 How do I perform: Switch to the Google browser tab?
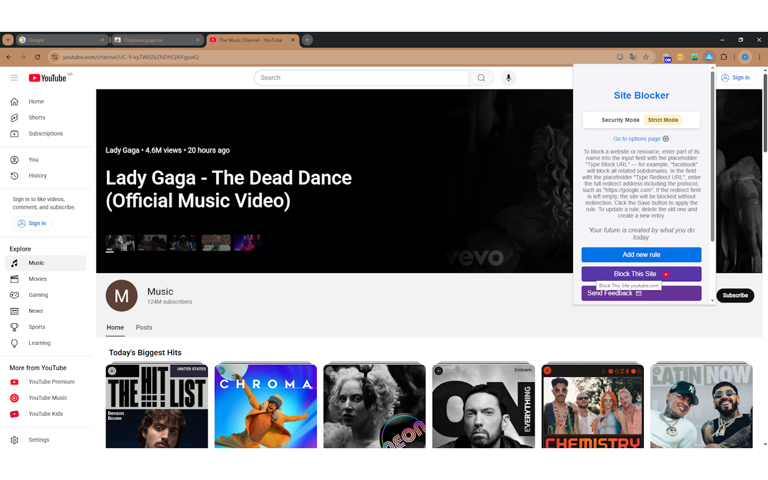pos(61,40)
